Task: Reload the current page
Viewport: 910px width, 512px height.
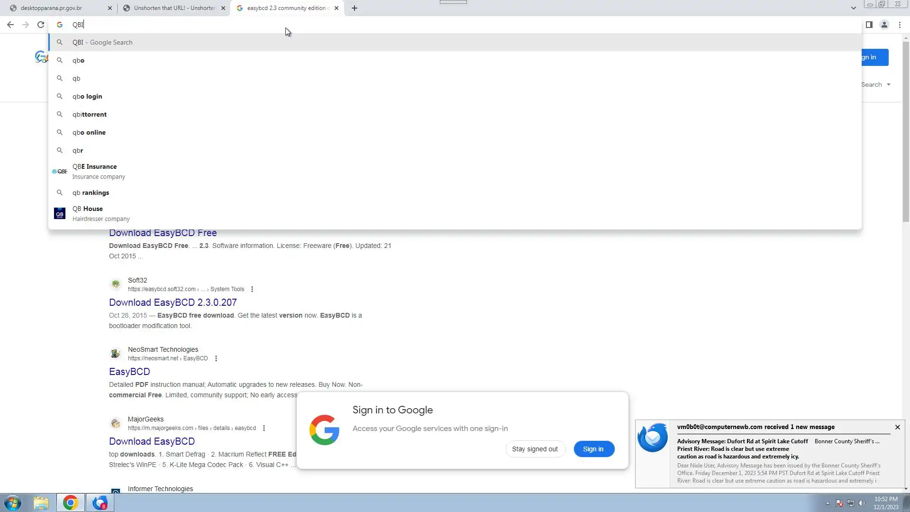Action: (x=41, y=25)
